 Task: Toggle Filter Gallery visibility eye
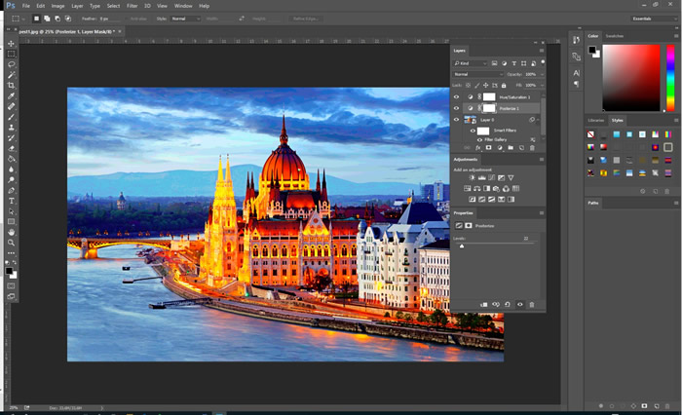click(x=479, y=139)
